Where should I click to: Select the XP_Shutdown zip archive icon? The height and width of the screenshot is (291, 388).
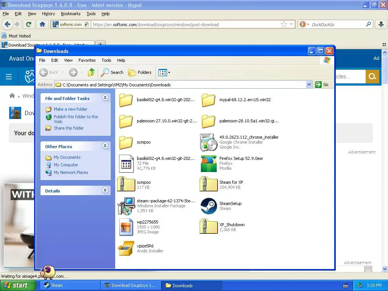pyautogui.click(x=208, y=227)
